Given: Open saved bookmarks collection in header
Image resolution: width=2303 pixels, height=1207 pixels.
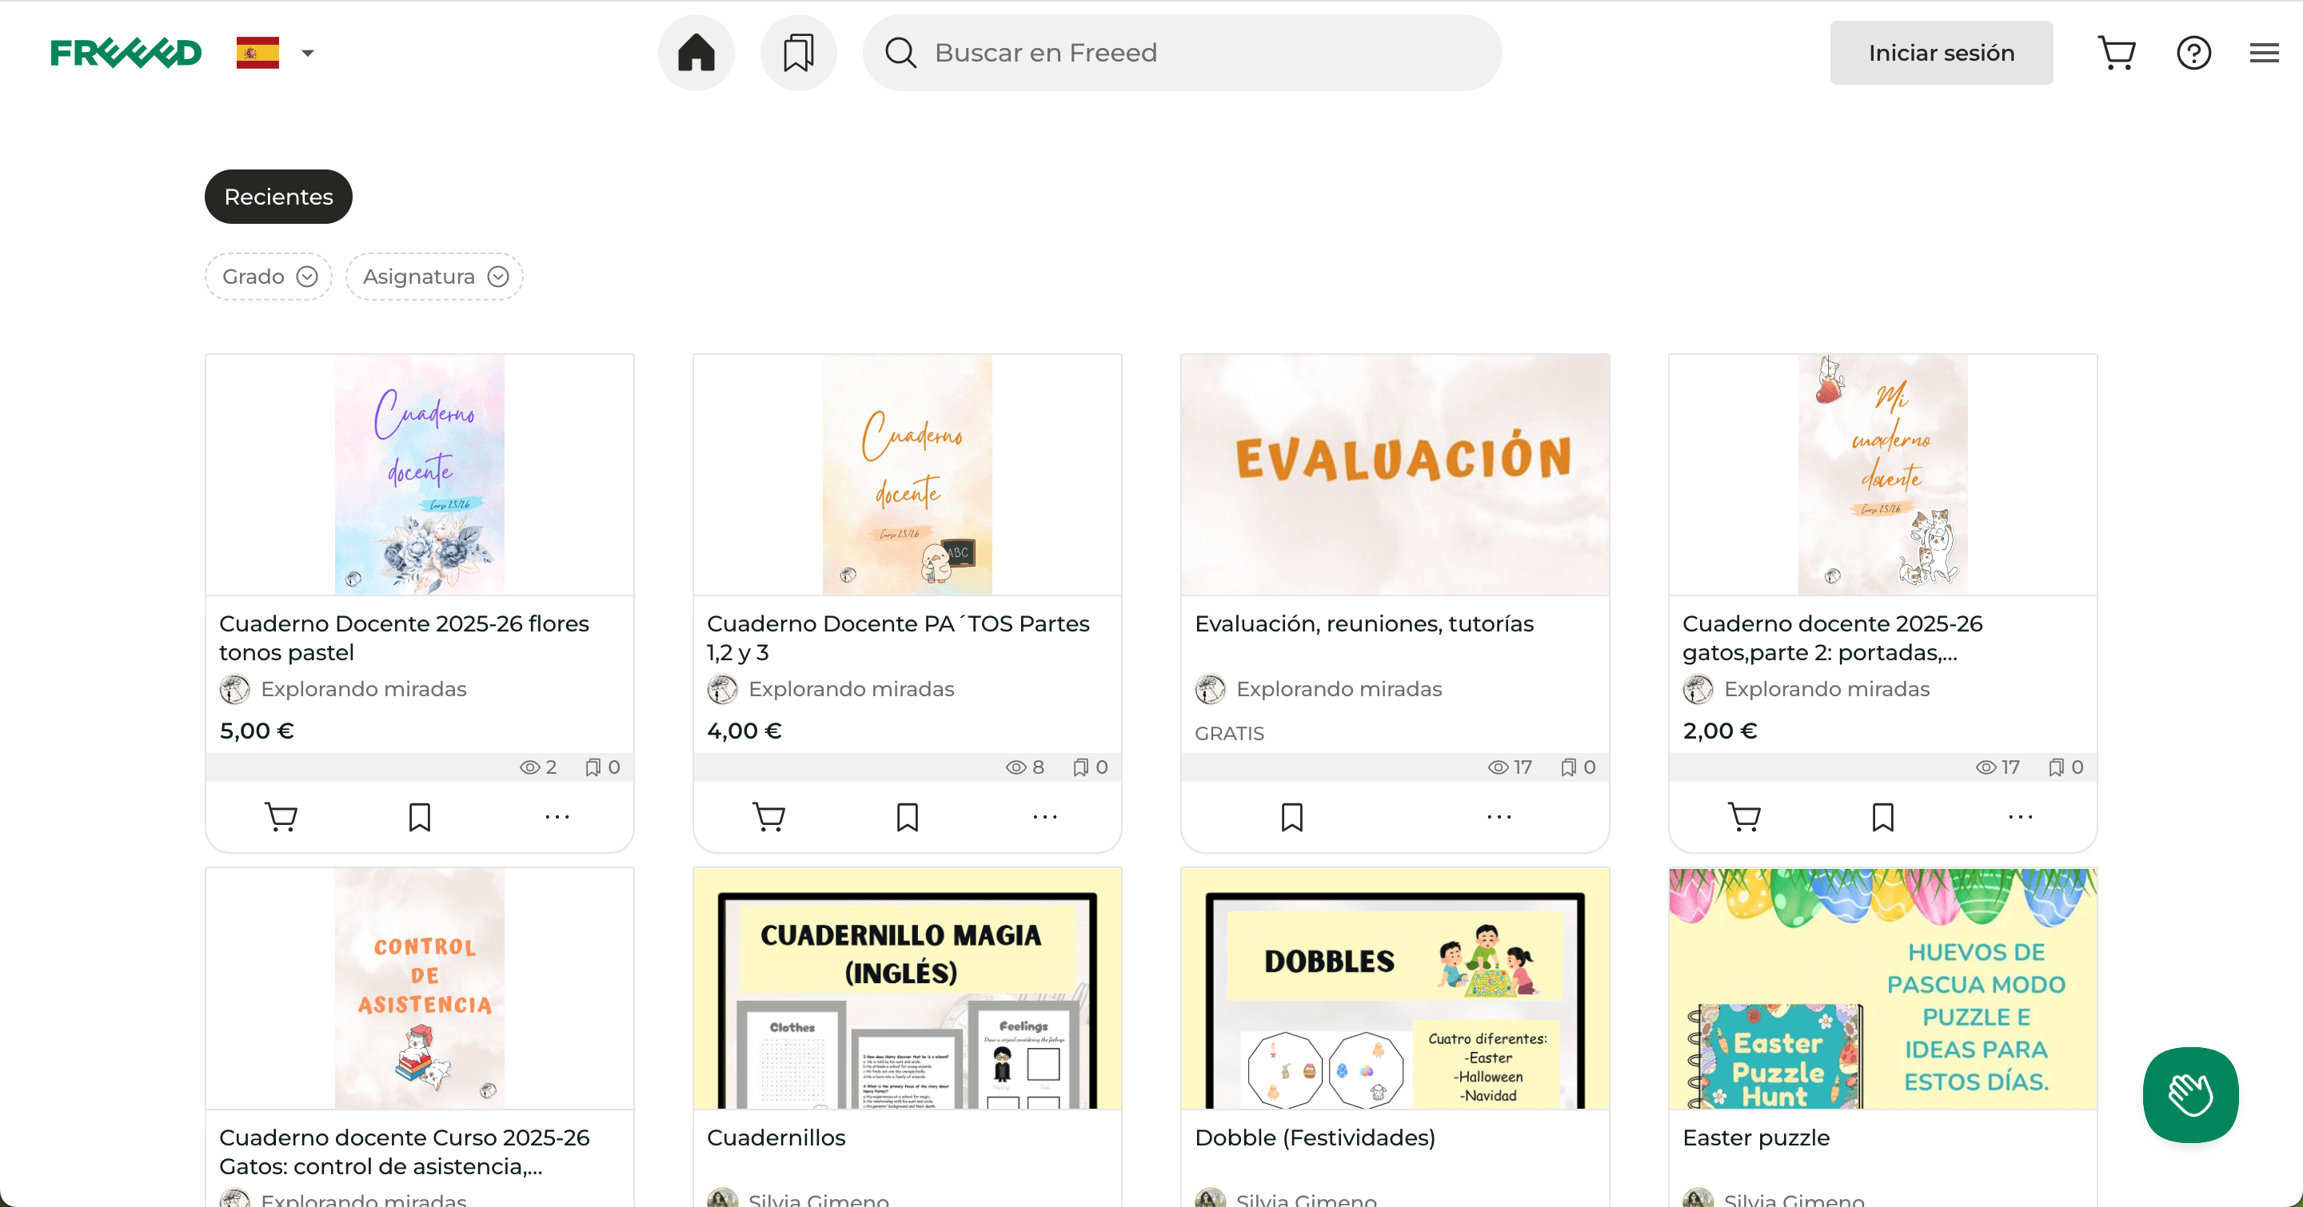Looking at the screenshot, I should pos(797,53).
